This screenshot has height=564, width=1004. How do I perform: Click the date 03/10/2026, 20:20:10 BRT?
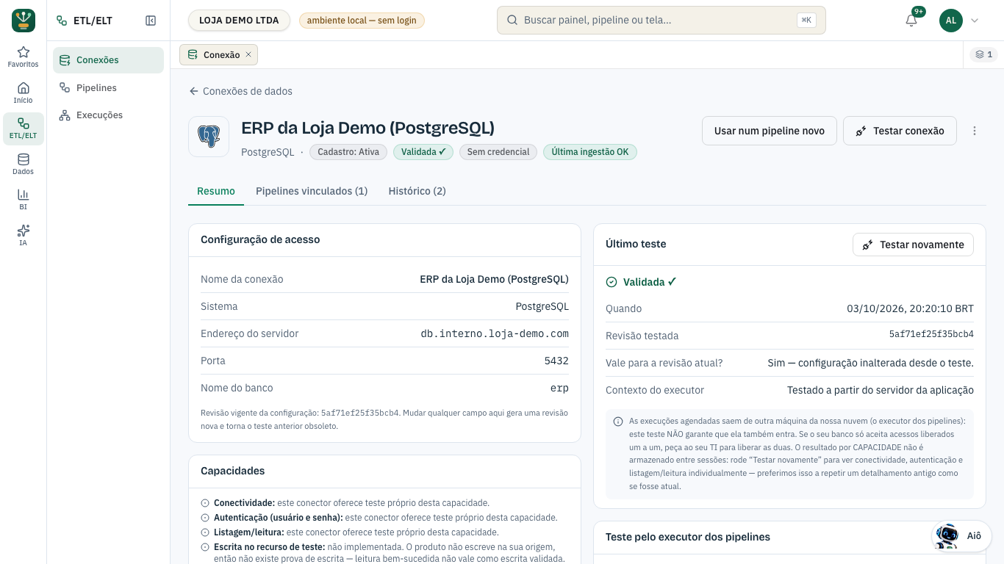(910, 308)
